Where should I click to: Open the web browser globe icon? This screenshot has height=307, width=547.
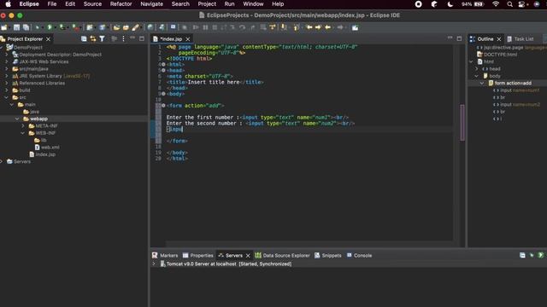150,27
